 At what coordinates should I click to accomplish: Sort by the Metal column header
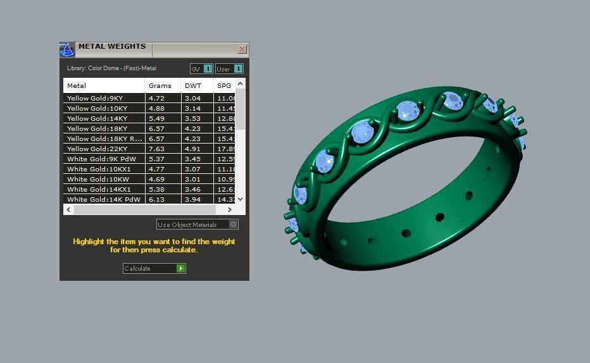[x=104, y=85]
